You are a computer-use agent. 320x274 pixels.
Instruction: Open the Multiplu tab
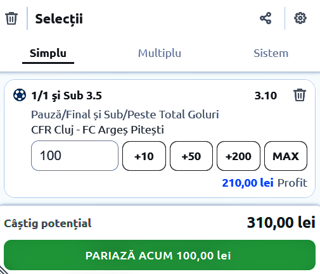(x=160, y=53)
